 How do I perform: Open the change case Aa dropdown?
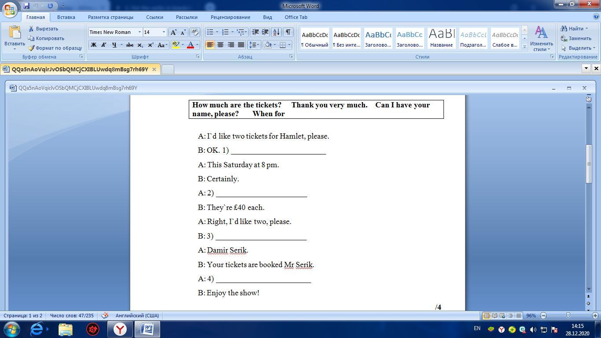162,45
